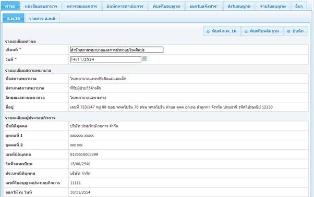314x197 pixels.
Task: Click the พิมพ์ใบหลักฐาน button
Action: pos(262,31)
